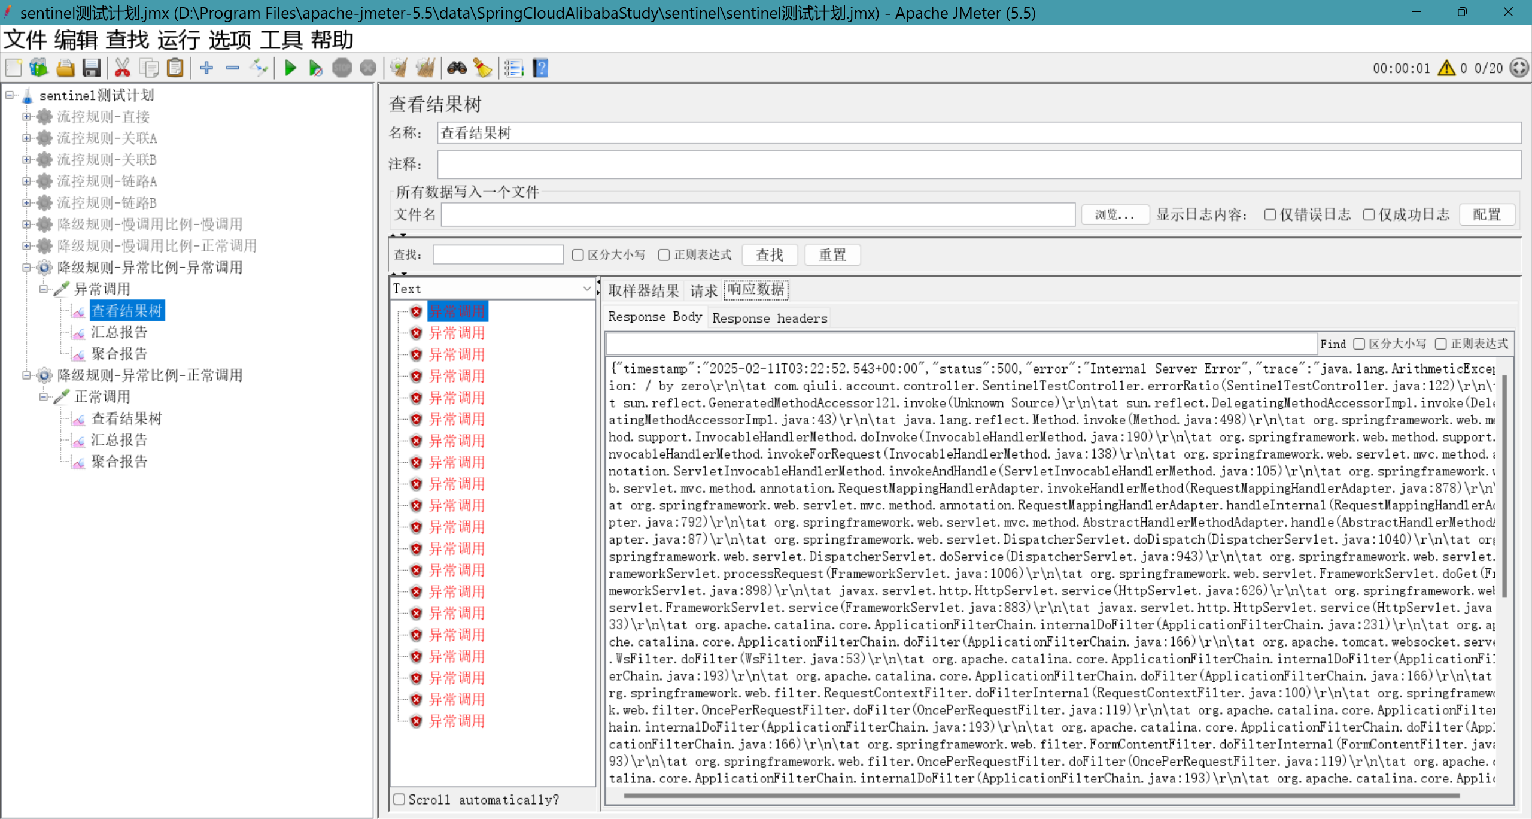Image resolution: width=1532 pixels, height=819 pixels.
Task: Expand the 流控规则-直接 thread group
Action: point(26,117)
